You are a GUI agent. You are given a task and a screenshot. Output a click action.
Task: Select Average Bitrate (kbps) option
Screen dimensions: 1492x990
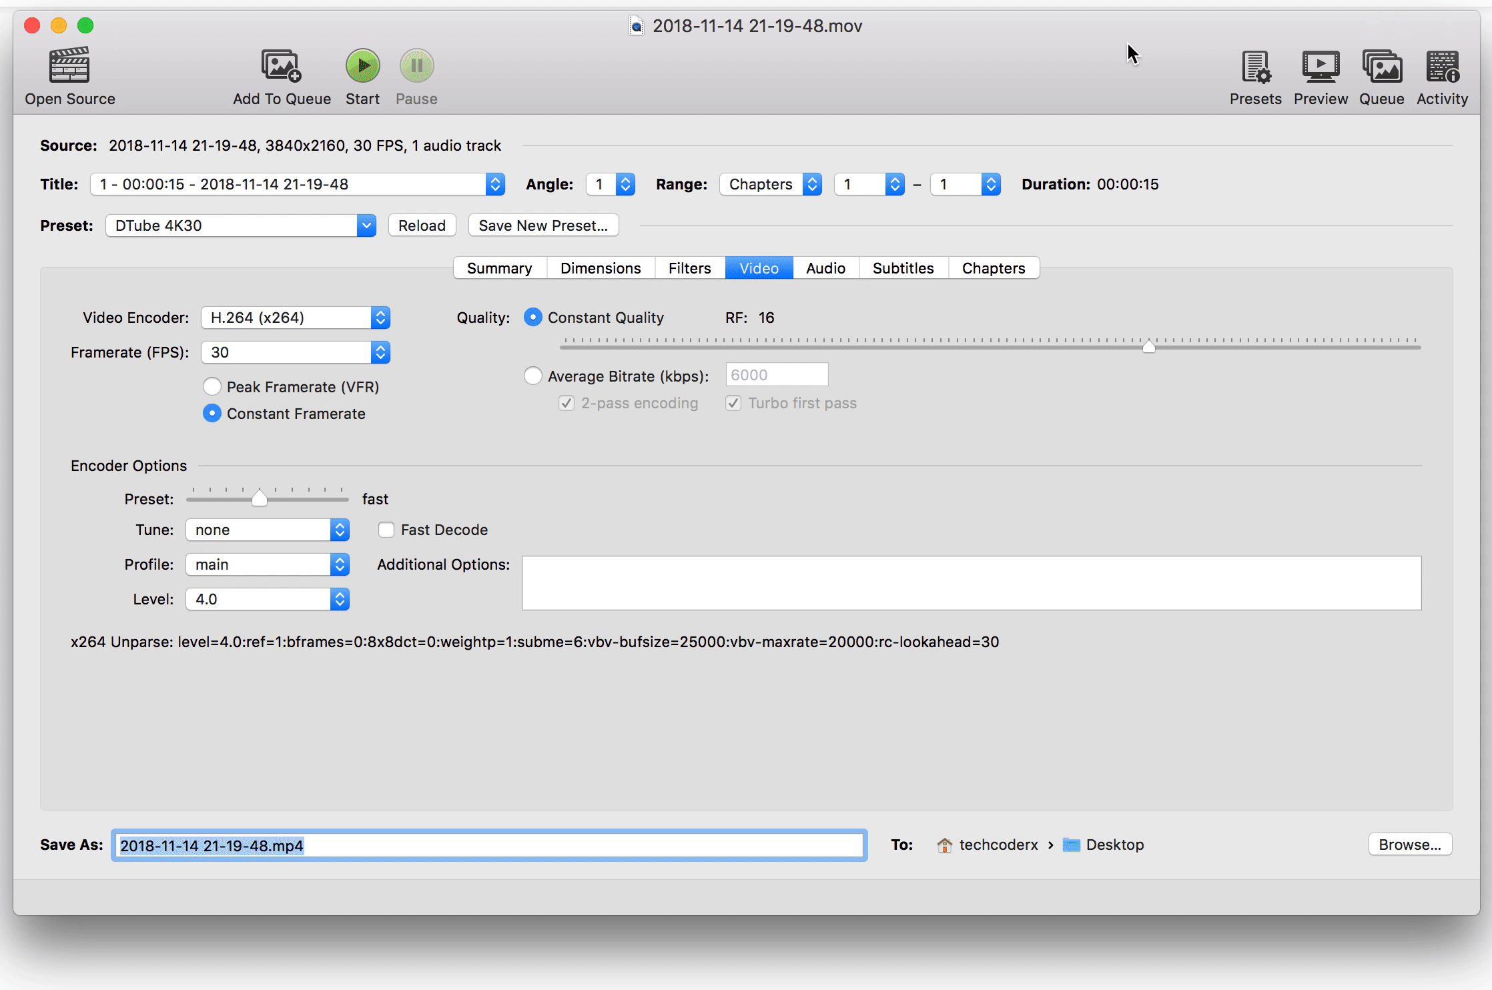coord(532,376)
